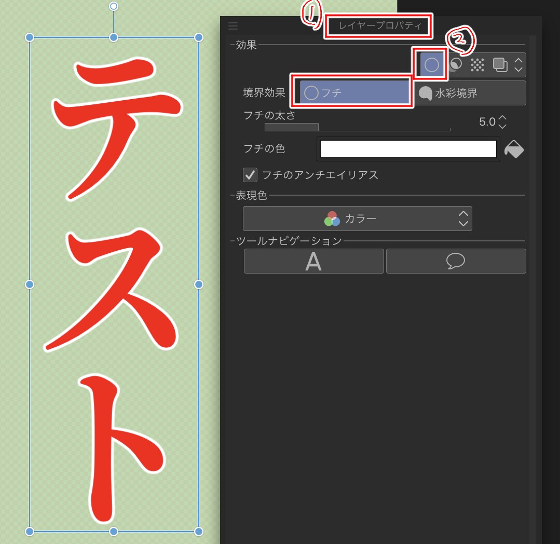Open the panel hamburger menu icon
Screen dimensions: 560x544
click(x=233, y=26)
